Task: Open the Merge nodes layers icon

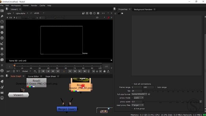Action: coord(2,49)
